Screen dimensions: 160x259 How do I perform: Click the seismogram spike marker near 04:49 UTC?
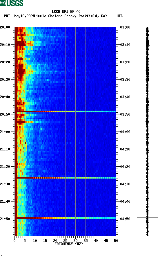(x=147, y=217)
